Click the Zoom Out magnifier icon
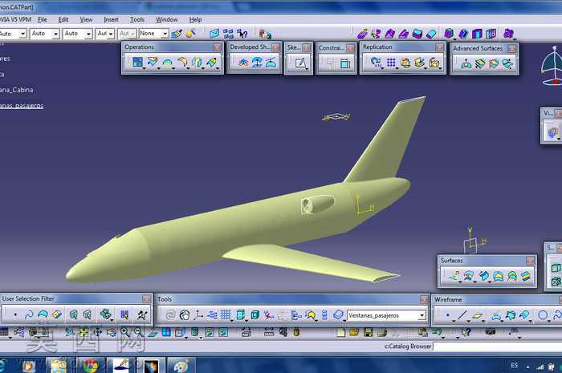 pyautogui.click(x=138, y=333)
